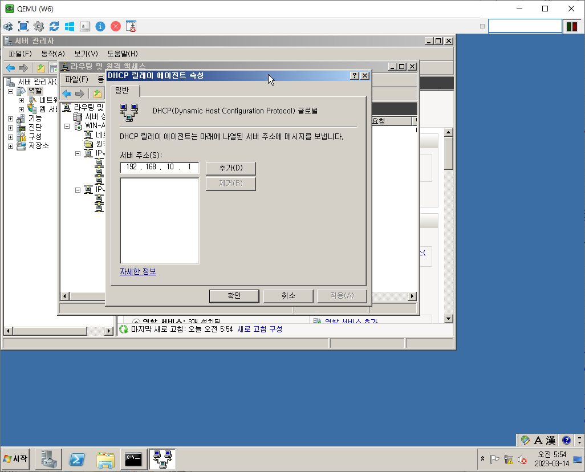
Task: Click the disconnect screen icon in QEMU toolbar
Action: (131, 26)
